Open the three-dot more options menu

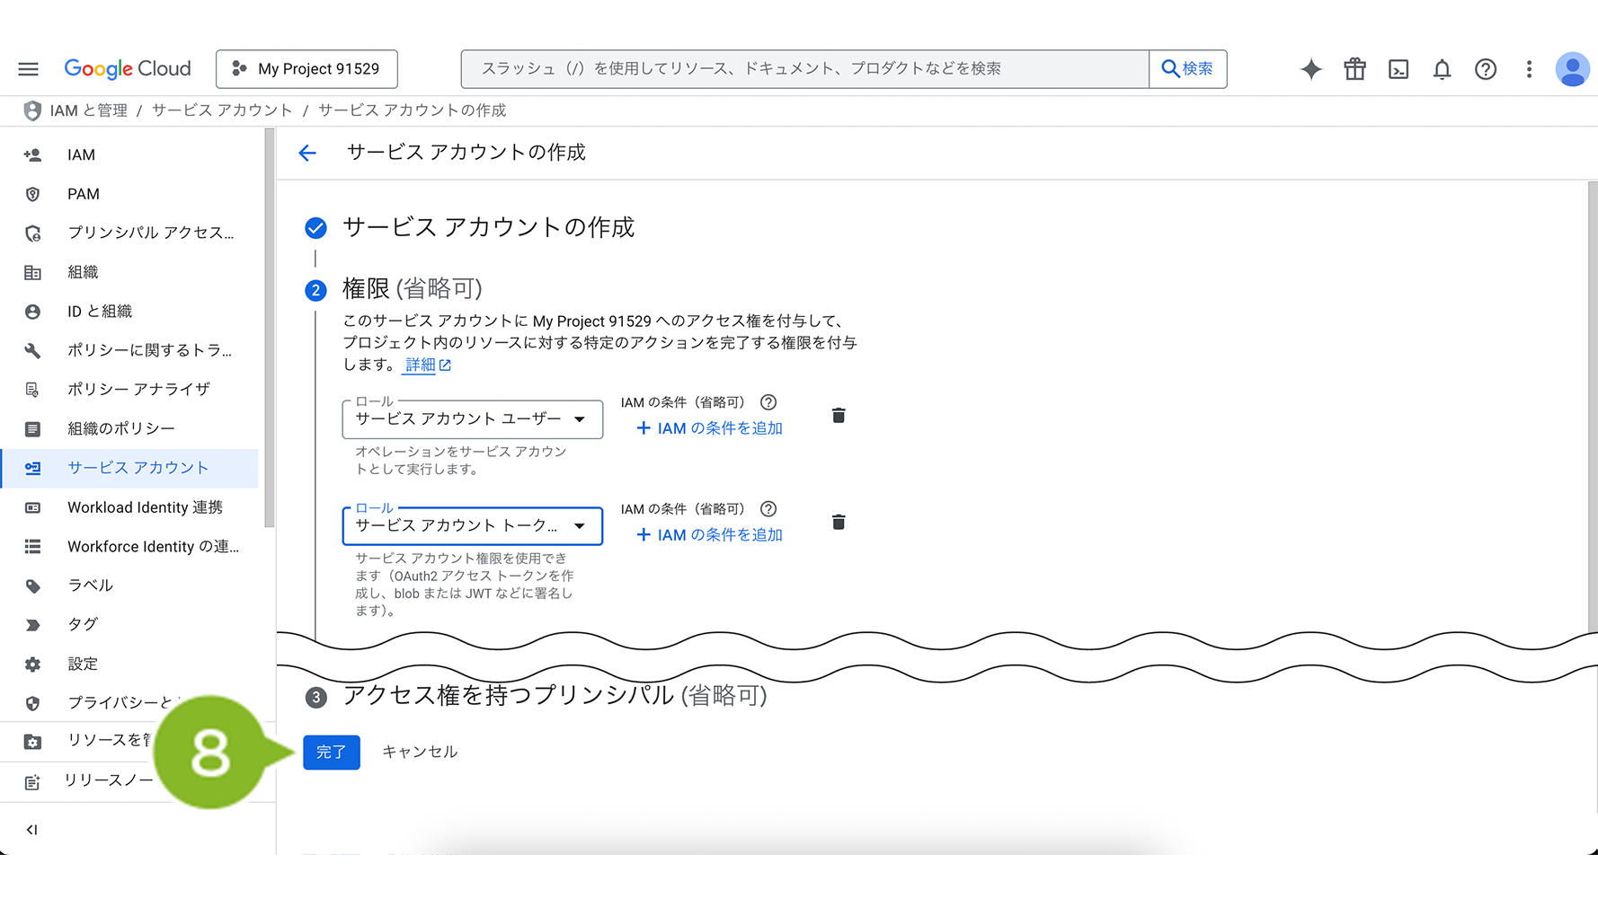point(1529,69)
